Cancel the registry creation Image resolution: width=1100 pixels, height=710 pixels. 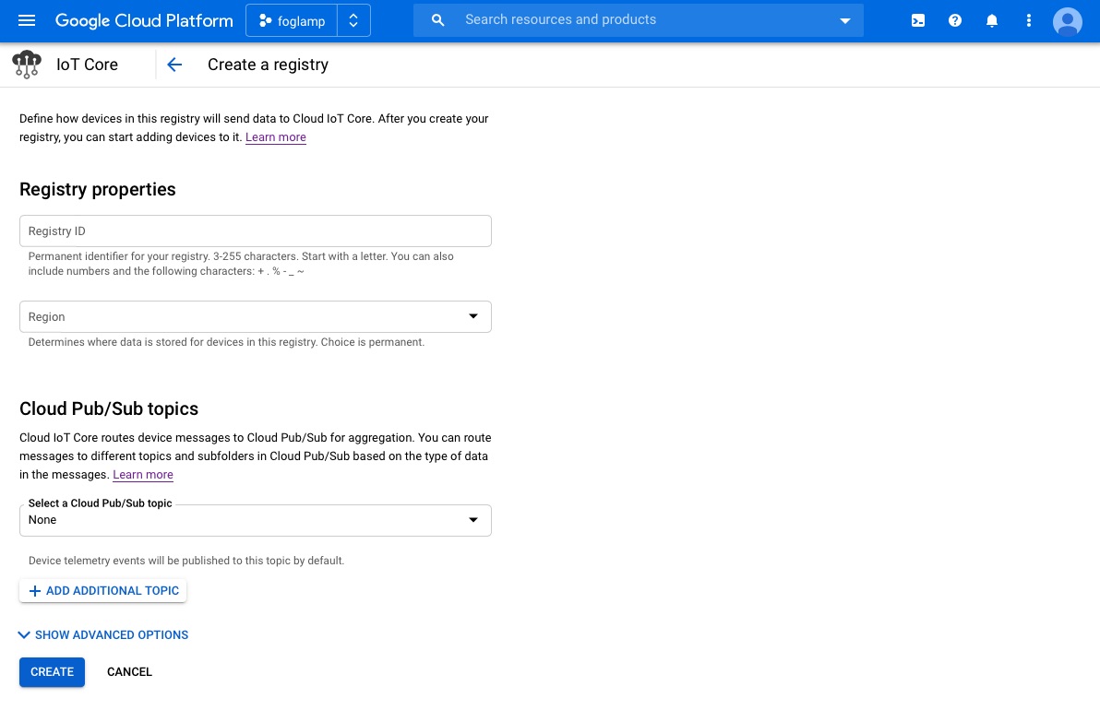(x=129, y=672)
